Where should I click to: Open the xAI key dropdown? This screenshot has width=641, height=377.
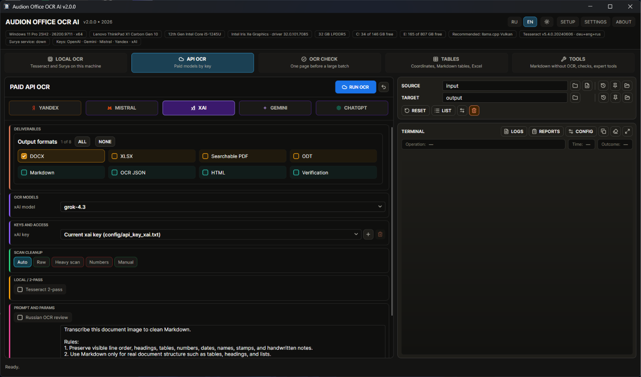(211, 234)
